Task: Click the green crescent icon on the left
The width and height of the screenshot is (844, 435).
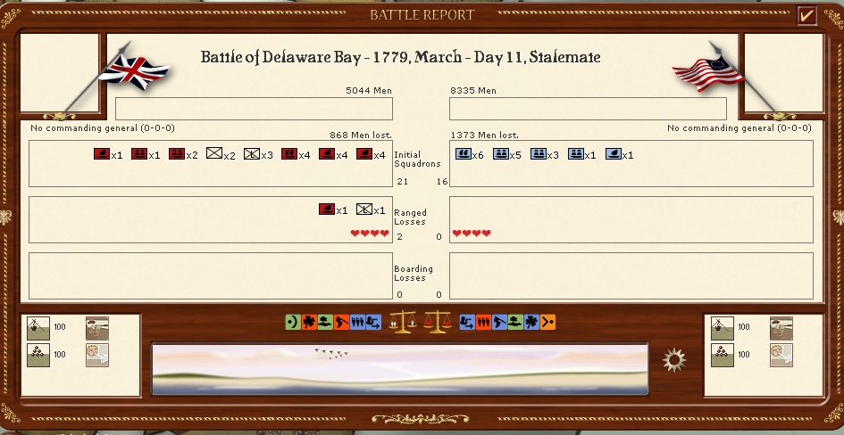Action: (291, 322)
